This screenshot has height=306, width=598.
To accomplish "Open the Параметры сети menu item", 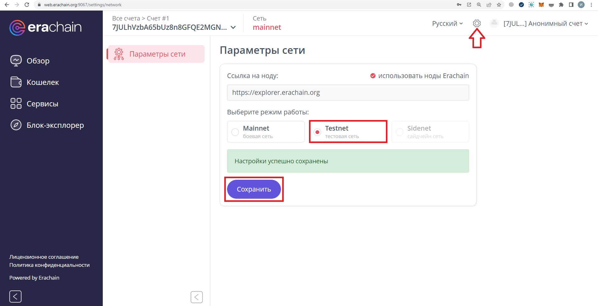I will click(x=157, y=53).
